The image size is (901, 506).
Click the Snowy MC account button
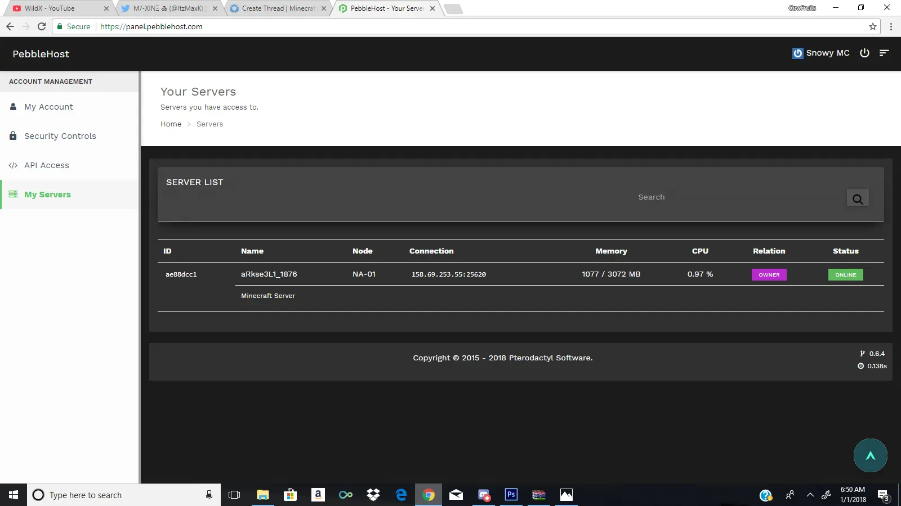[x=820, y=53]
